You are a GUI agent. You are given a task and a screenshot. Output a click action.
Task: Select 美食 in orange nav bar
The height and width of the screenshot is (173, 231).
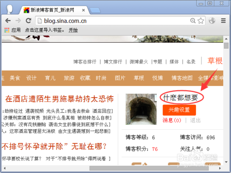click(15, 78)
